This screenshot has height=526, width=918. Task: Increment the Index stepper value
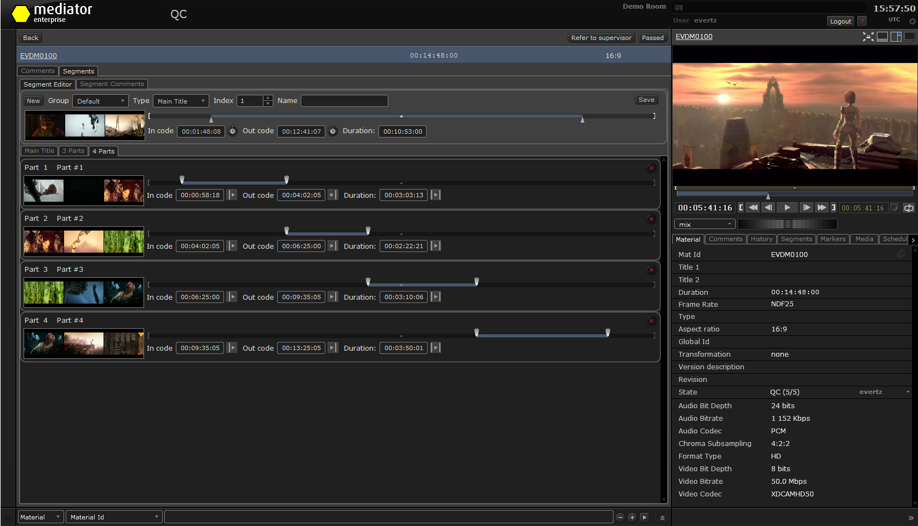point(268,98)
